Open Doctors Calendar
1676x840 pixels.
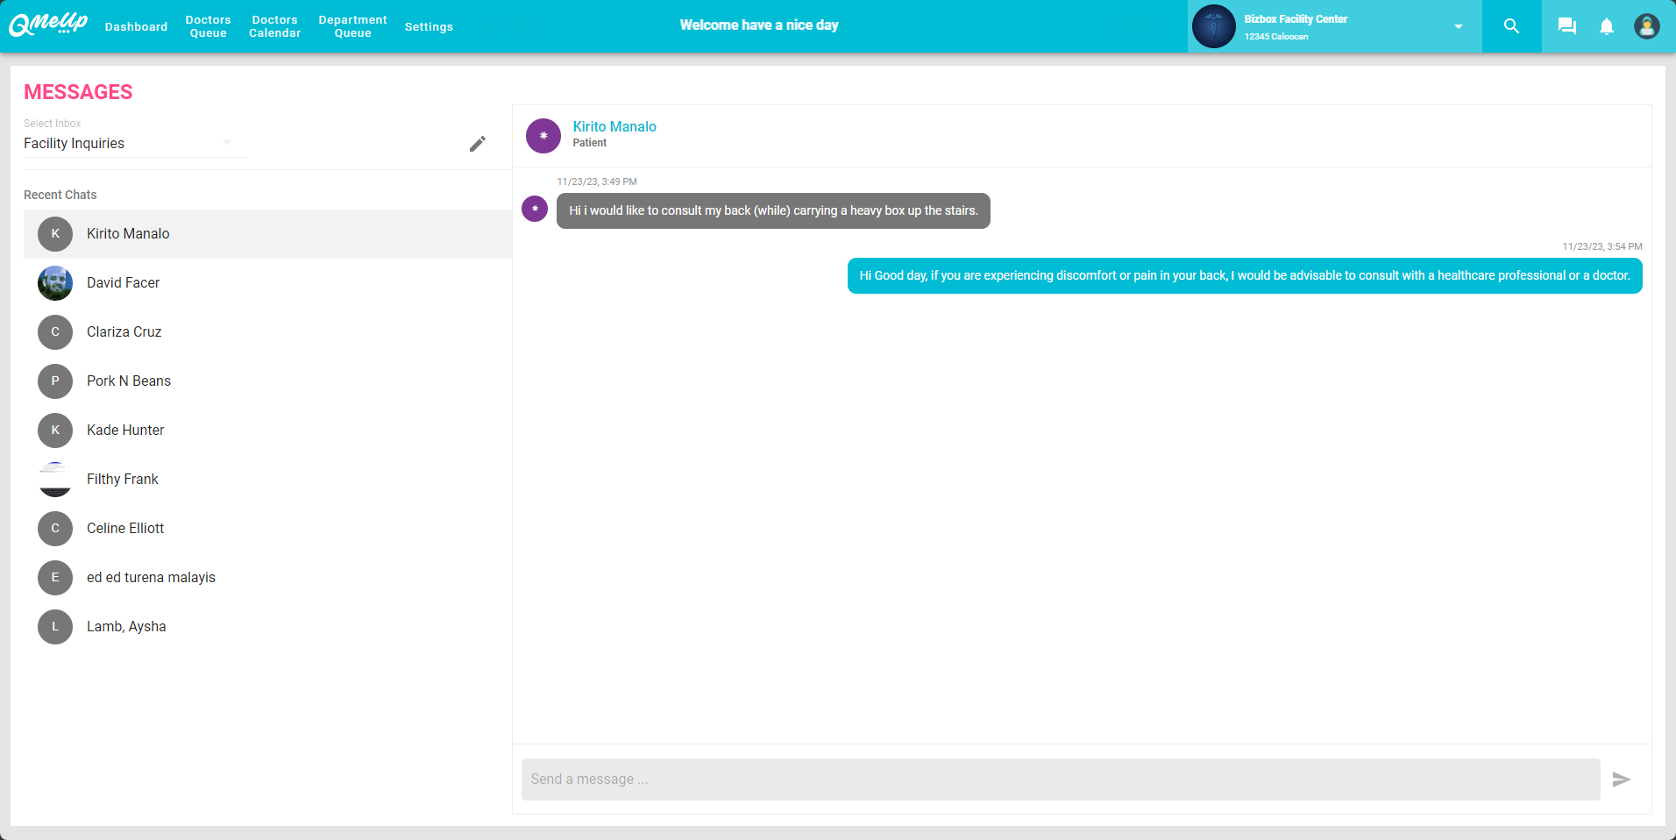tap(274, 26)
